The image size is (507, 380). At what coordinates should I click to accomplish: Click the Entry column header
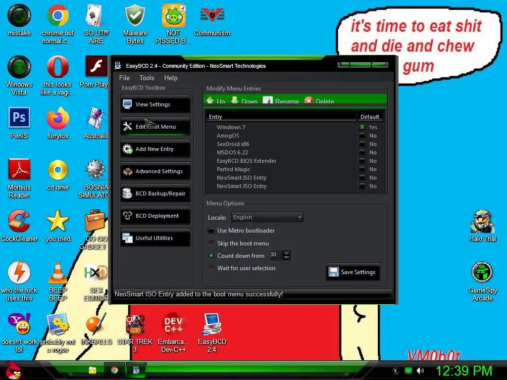pos(281,117)
